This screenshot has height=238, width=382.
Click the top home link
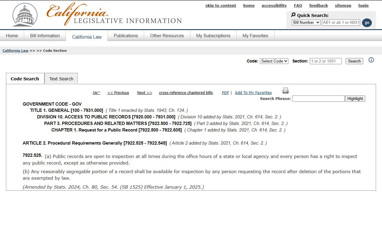pos(249,5)
